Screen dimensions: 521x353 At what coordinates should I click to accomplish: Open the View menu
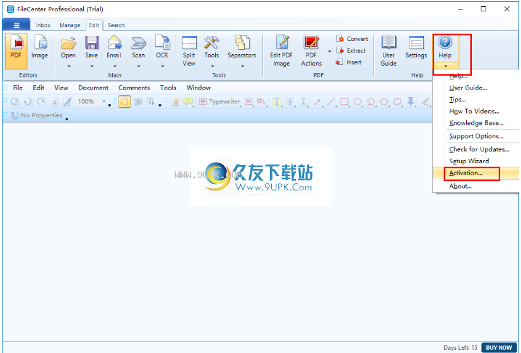coord(61,88)
